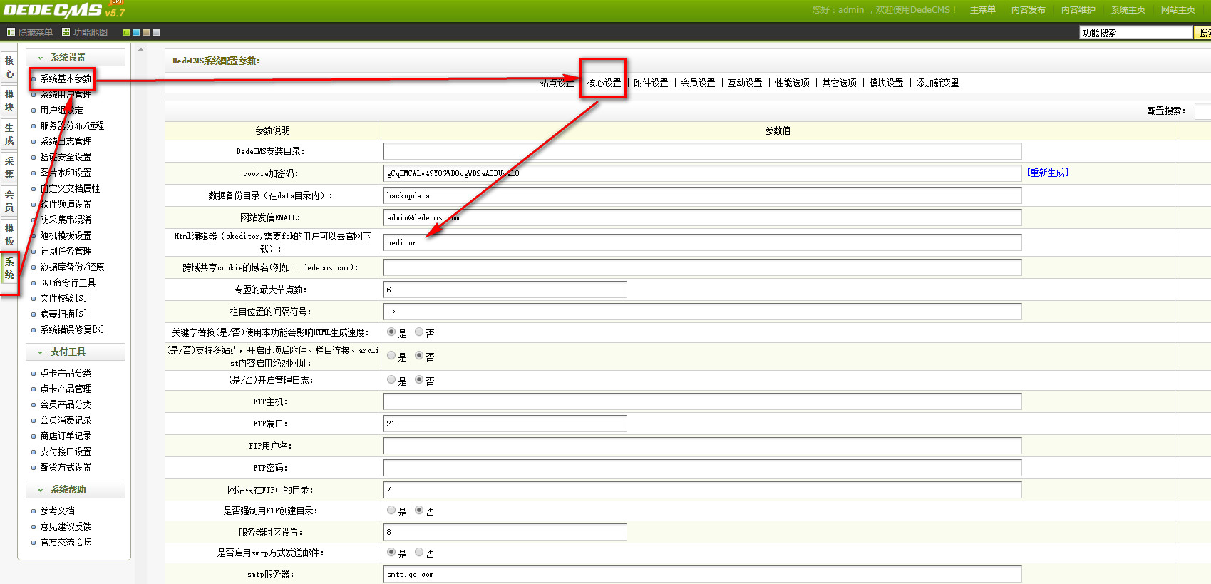
Task: Open 服务器分布/远程 in the sidebar
Action: [x=72, y=125]
